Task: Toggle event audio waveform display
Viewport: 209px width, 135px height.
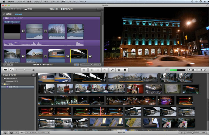Action: [x=181, y=133]
